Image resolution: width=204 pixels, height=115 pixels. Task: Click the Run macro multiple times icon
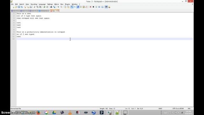[99, 7]
